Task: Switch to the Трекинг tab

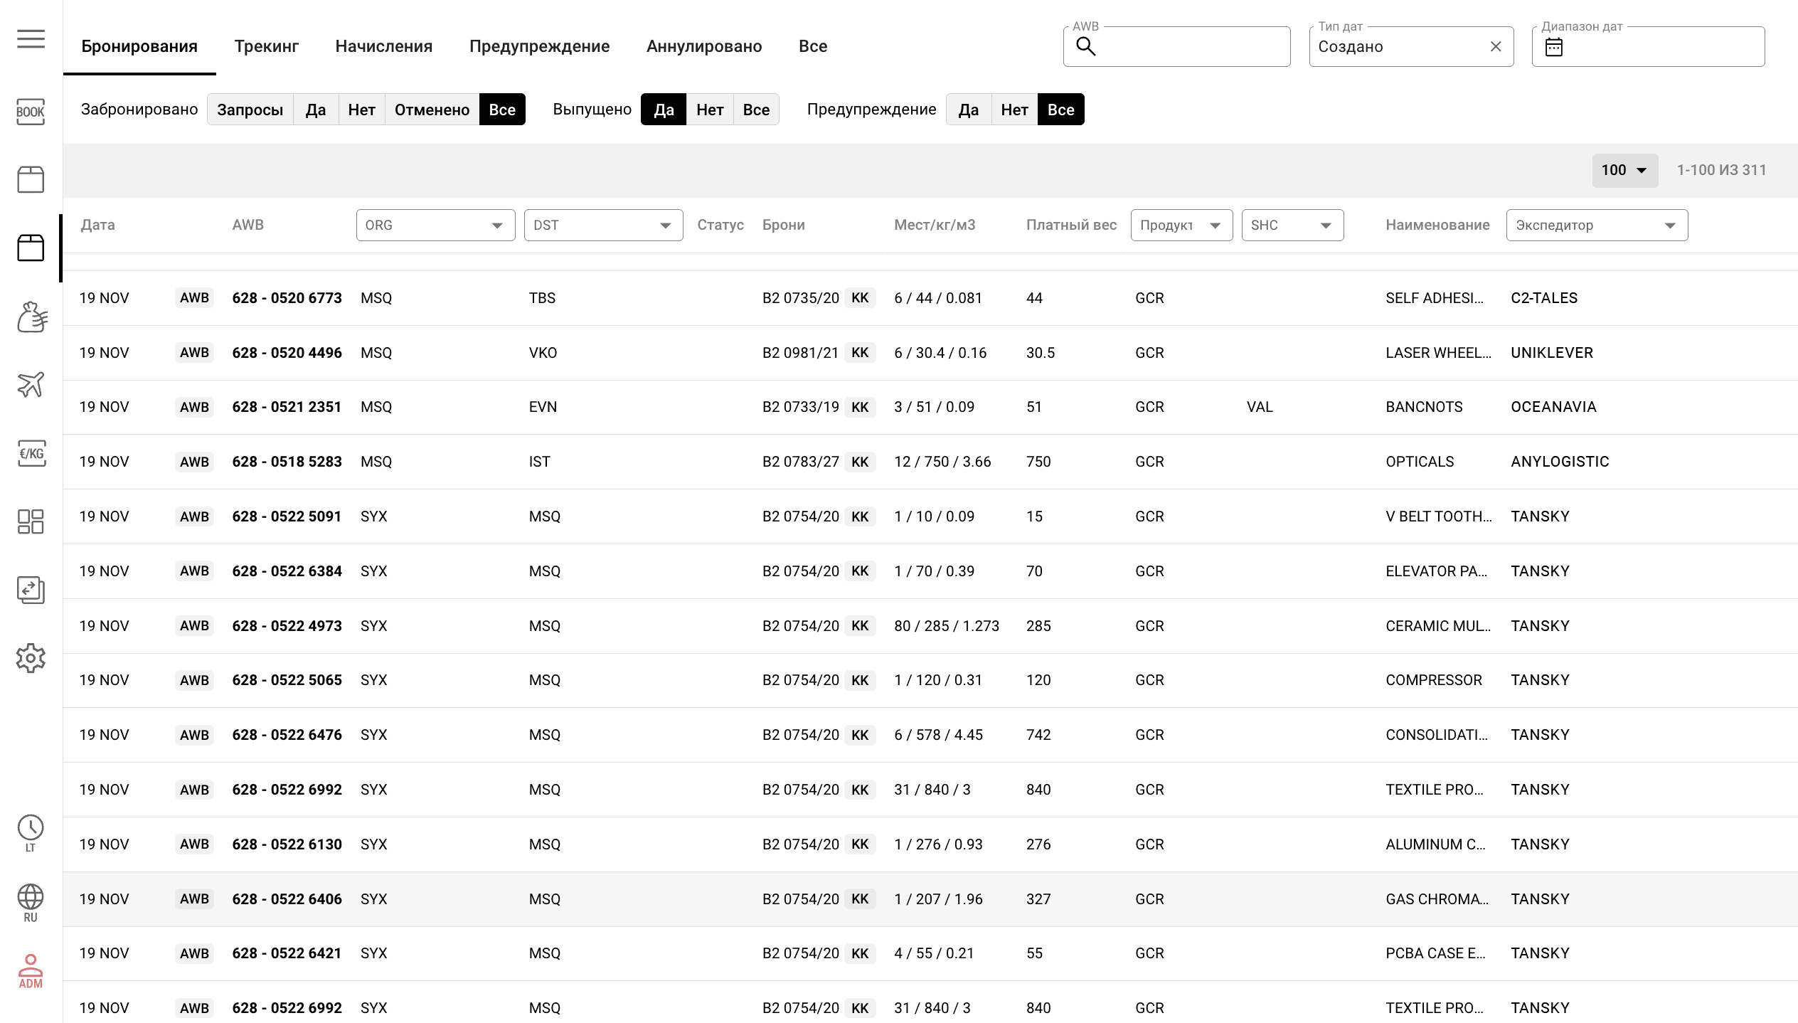Action: tap(266, 46)
